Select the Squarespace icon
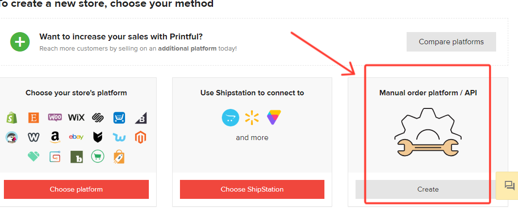 98,117
